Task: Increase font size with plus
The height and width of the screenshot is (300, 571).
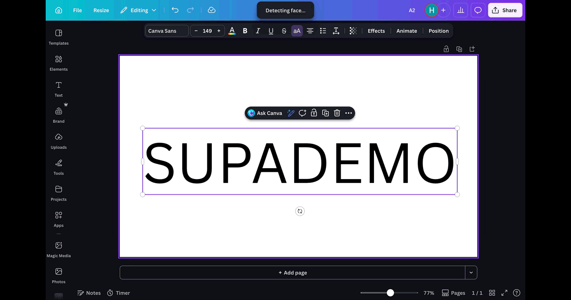Action: 219,31
